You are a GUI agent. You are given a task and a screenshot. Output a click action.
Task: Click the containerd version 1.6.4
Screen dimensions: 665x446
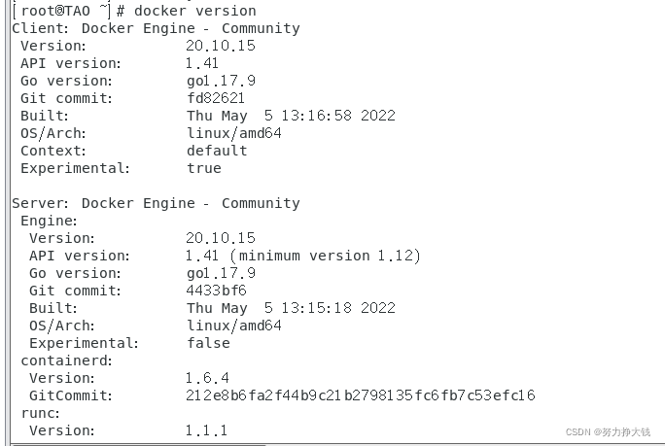click(x=207, y=378)
